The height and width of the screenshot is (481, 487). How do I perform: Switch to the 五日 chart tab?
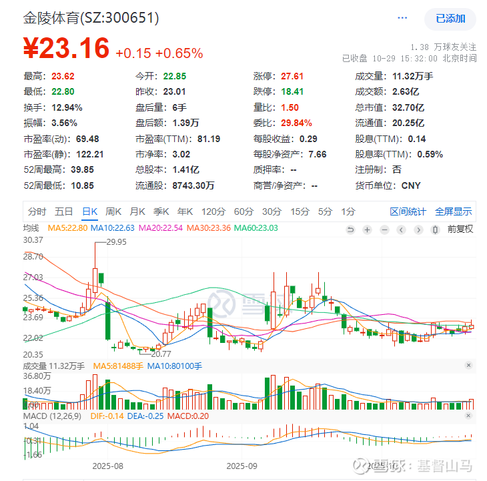coord(63,211)
